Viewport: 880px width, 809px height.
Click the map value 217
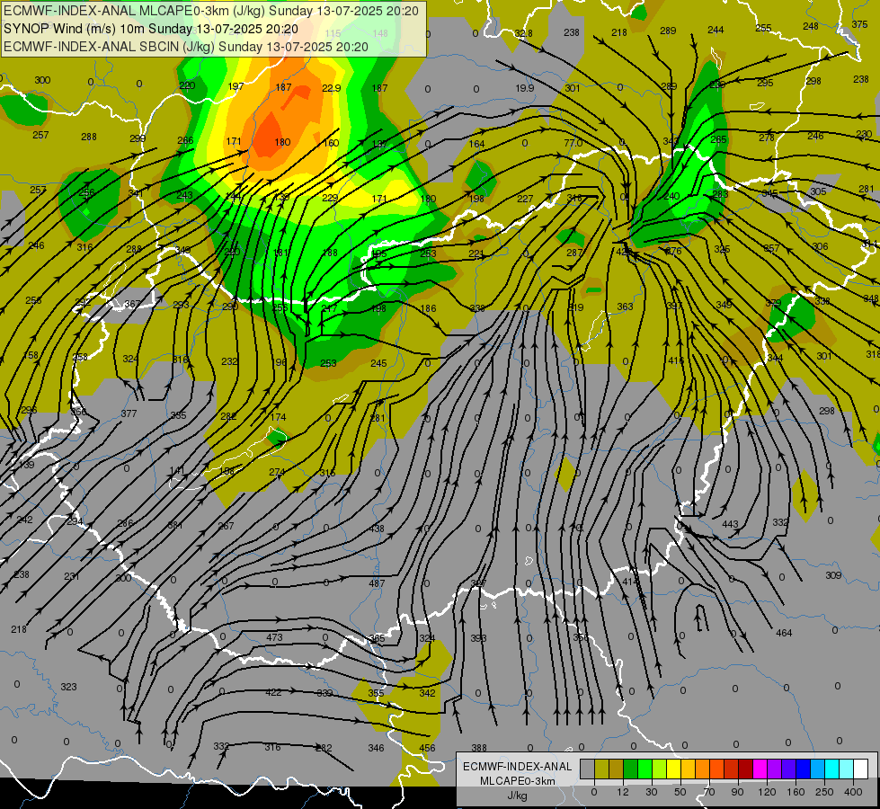tap(330, 308)
